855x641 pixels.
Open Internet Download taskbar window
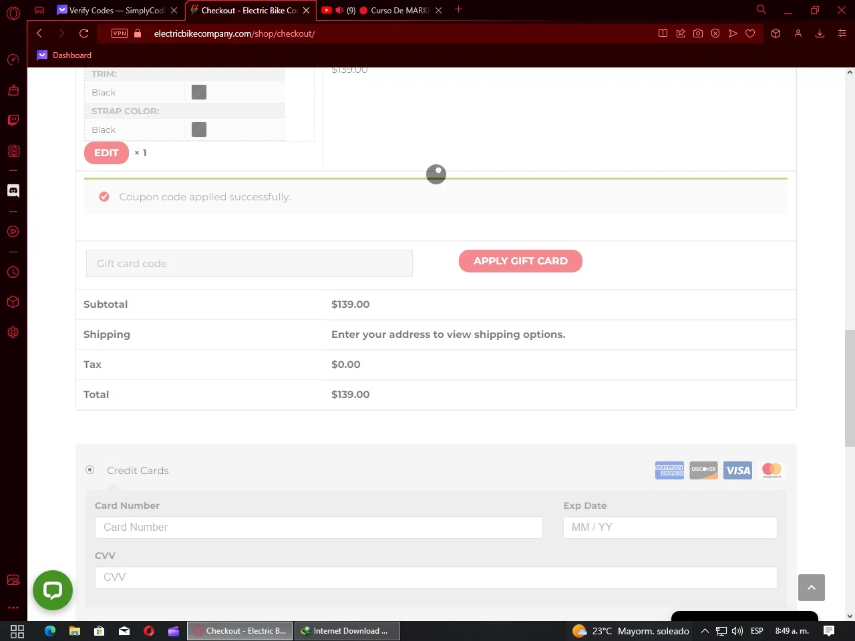(347, 631)
